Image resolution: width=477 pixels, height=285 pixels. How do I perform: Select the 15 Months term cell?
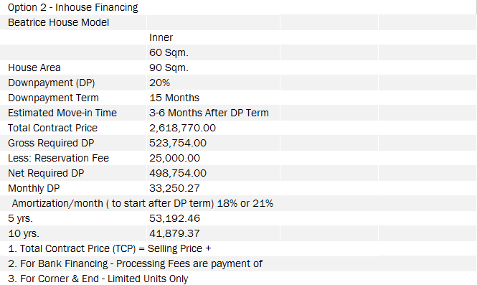(174, 98)
